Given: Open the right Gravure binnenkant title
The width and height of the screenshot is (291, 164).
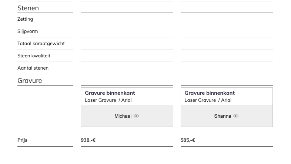Looking at the screenshot, I should tap(210, 93).
